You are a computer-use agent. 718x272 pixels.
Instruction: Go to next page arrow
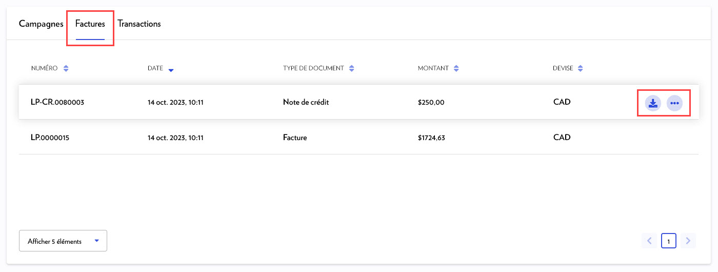tap(688, 241)
